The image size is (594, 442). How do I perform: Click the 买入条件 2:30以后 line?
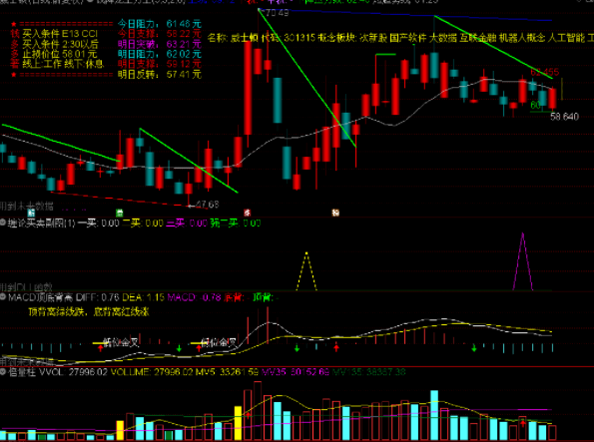click(x=60, y=44)
